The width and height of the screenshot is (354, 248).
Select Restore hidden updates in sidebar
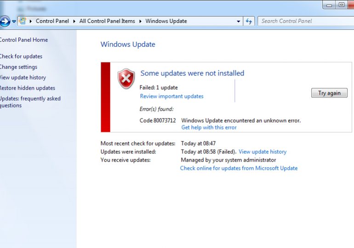click(x=27, y=88)
